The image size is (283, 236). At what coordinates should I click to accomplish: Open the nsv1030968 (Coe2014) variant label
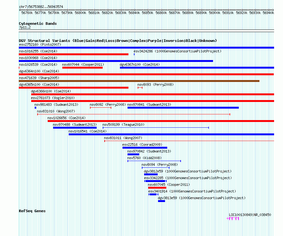pos(38,58)
